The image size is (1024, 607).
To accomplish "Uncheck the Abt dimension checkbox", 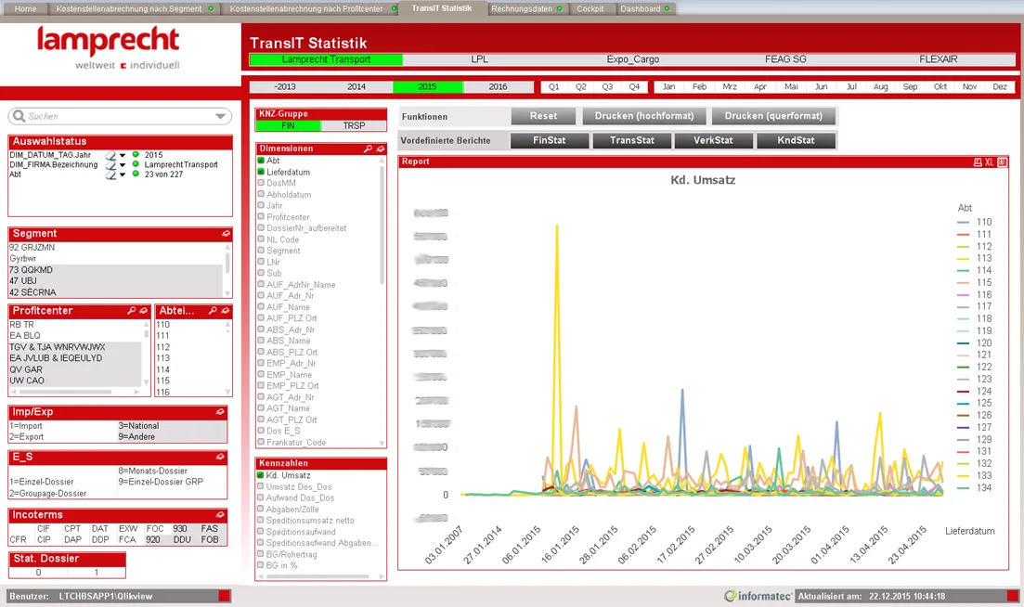I will click(261, 161).
